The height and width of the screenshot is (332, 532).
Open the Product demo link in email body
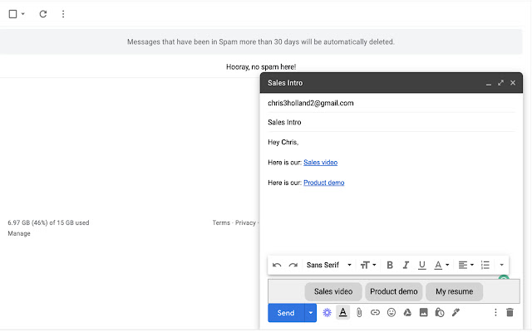tap(323, 183)
